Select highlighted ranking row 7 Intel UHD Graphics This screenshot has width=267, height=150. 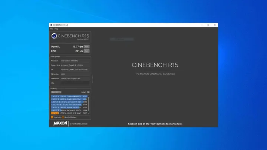coord(69,113)
